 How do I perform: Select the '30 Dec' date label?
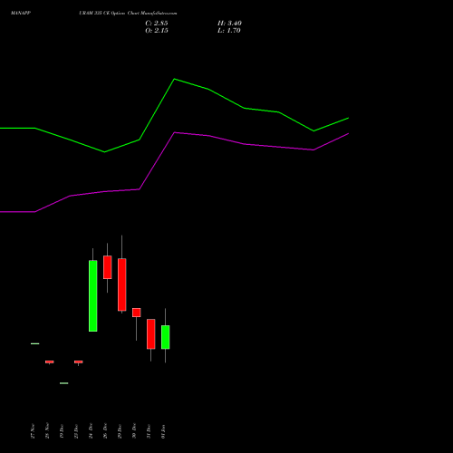click(134, 431)
